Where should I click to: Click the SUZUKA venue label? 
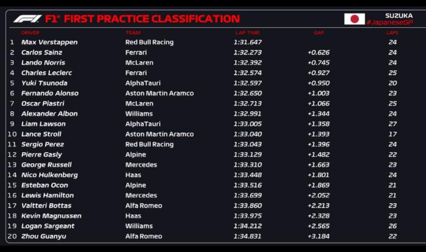click(x=399, y=15)
